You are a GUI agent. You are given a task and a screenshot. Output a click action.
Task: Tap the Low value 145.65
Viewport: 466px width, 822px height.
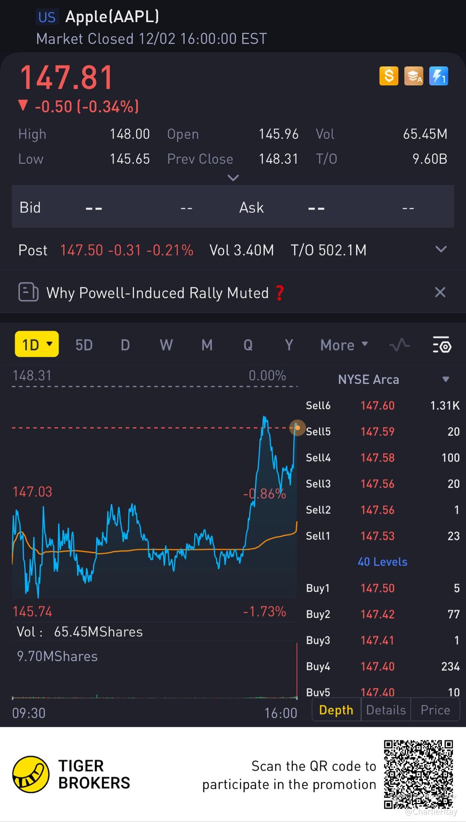coord(130,159)
